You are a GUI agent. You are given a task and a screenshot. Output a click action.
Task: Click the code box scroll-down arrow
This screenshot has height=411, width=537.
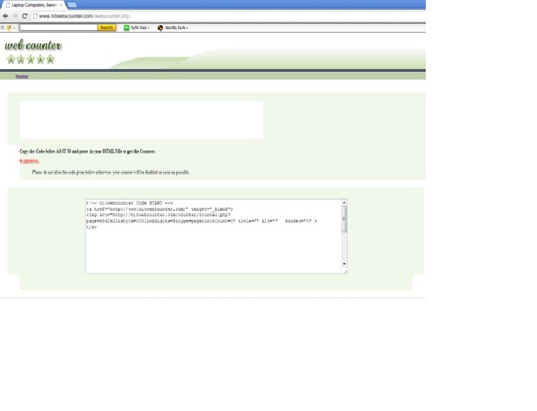pos(344,264)
